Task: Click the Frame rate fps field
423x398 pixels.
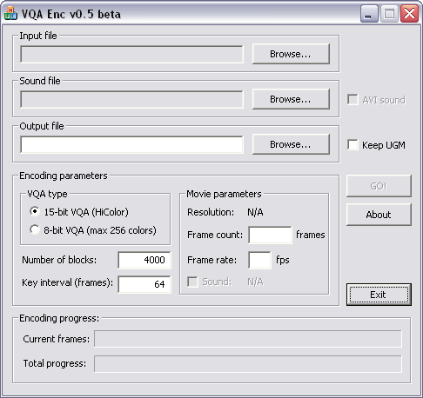Action: click(x=259, y=260)
